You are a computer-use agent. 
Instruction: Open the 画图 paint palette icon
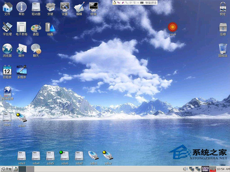(36, 27)
